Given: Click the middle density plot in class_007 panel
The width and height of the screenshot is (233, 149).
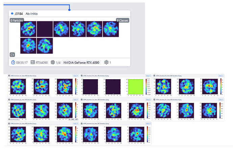Looking at the screenshot, I should [x=113, y=134].
